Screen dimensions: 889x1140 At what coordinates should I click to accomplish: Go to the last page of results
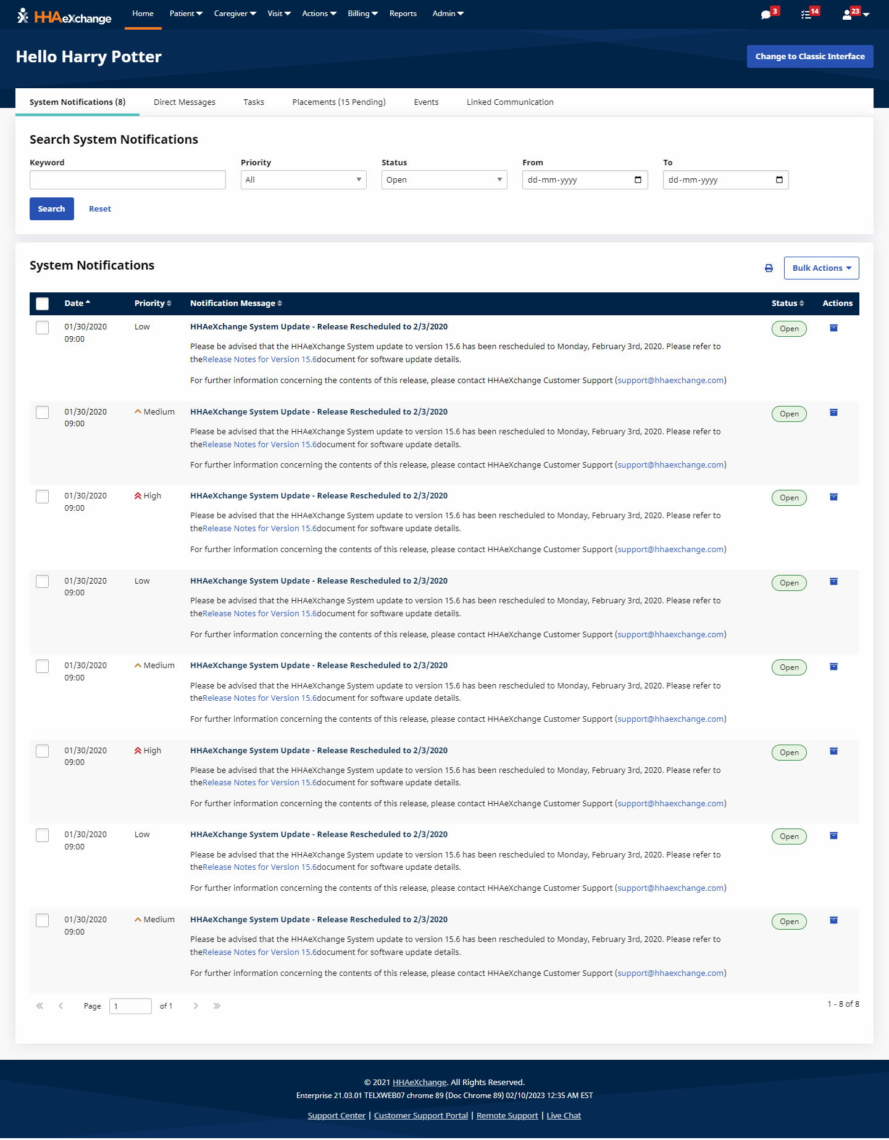coord(217,1006)
